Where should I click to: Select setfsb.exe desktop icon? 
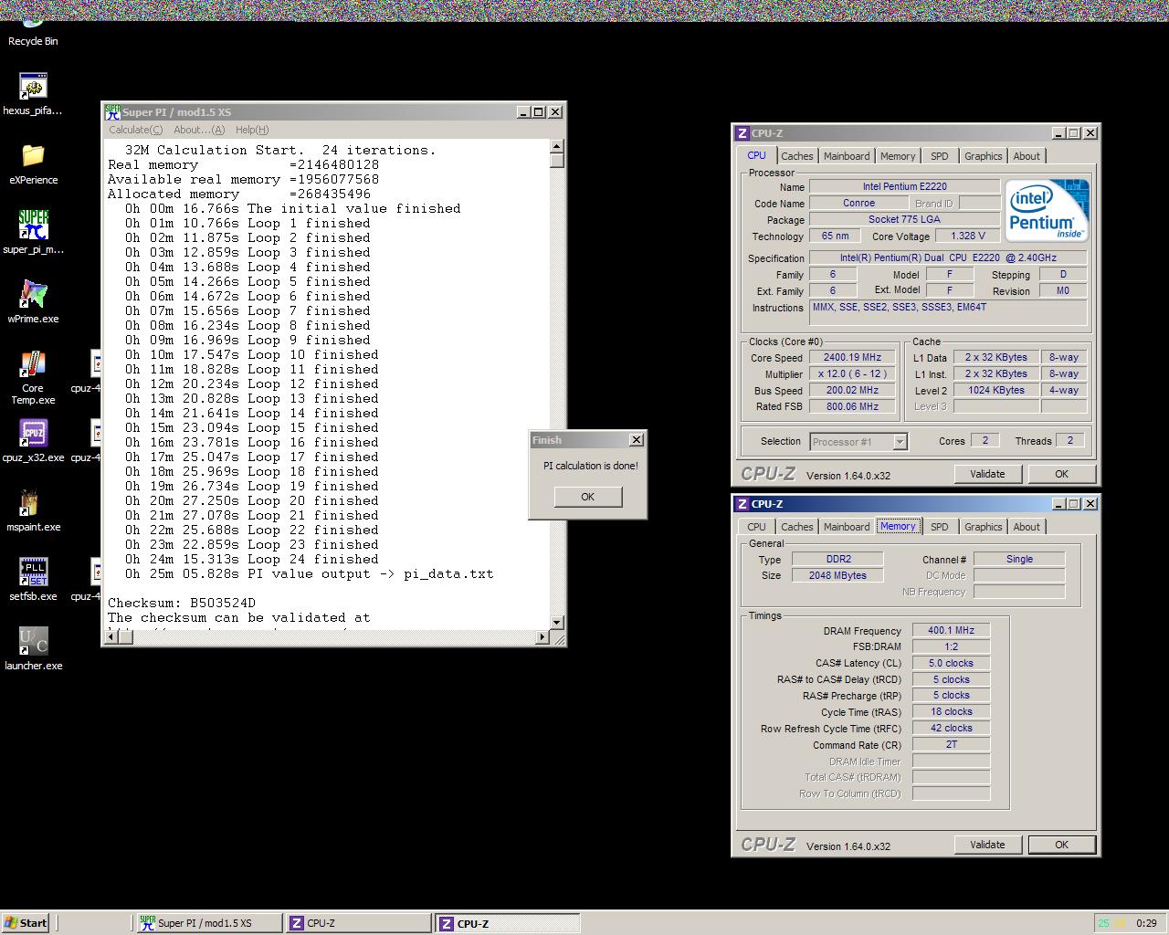(x=33, y=580)
